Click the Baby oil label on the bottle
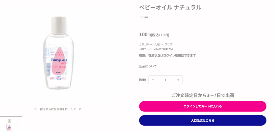 [x=59, y=60]
